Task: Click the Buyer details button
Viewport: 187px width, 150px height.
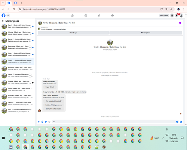Action: [x=50, y=87]
